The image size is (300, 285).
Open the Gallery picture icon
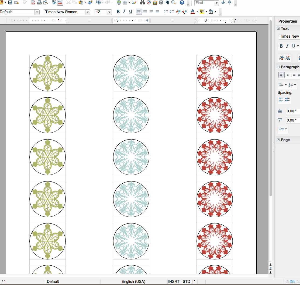tap(155, 3)
